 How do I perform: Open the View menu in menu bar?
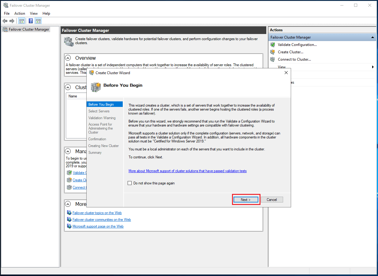[34, 13]
